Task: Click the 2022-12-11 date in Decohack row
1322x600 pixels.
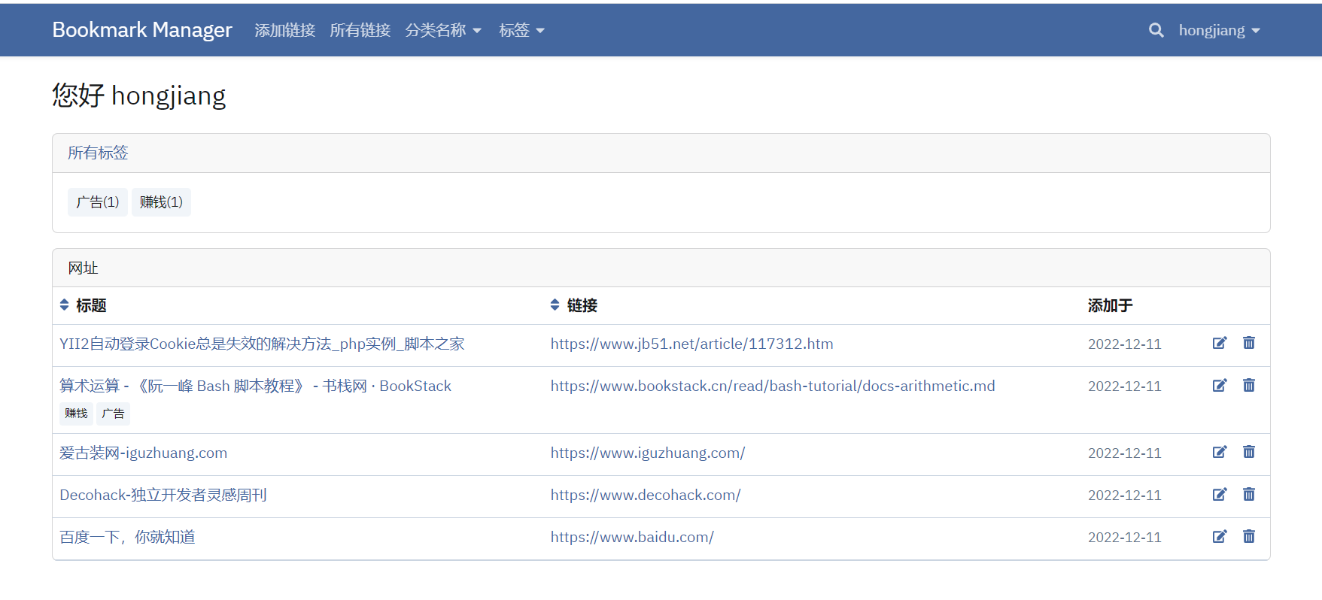Action: (1124, 495)
